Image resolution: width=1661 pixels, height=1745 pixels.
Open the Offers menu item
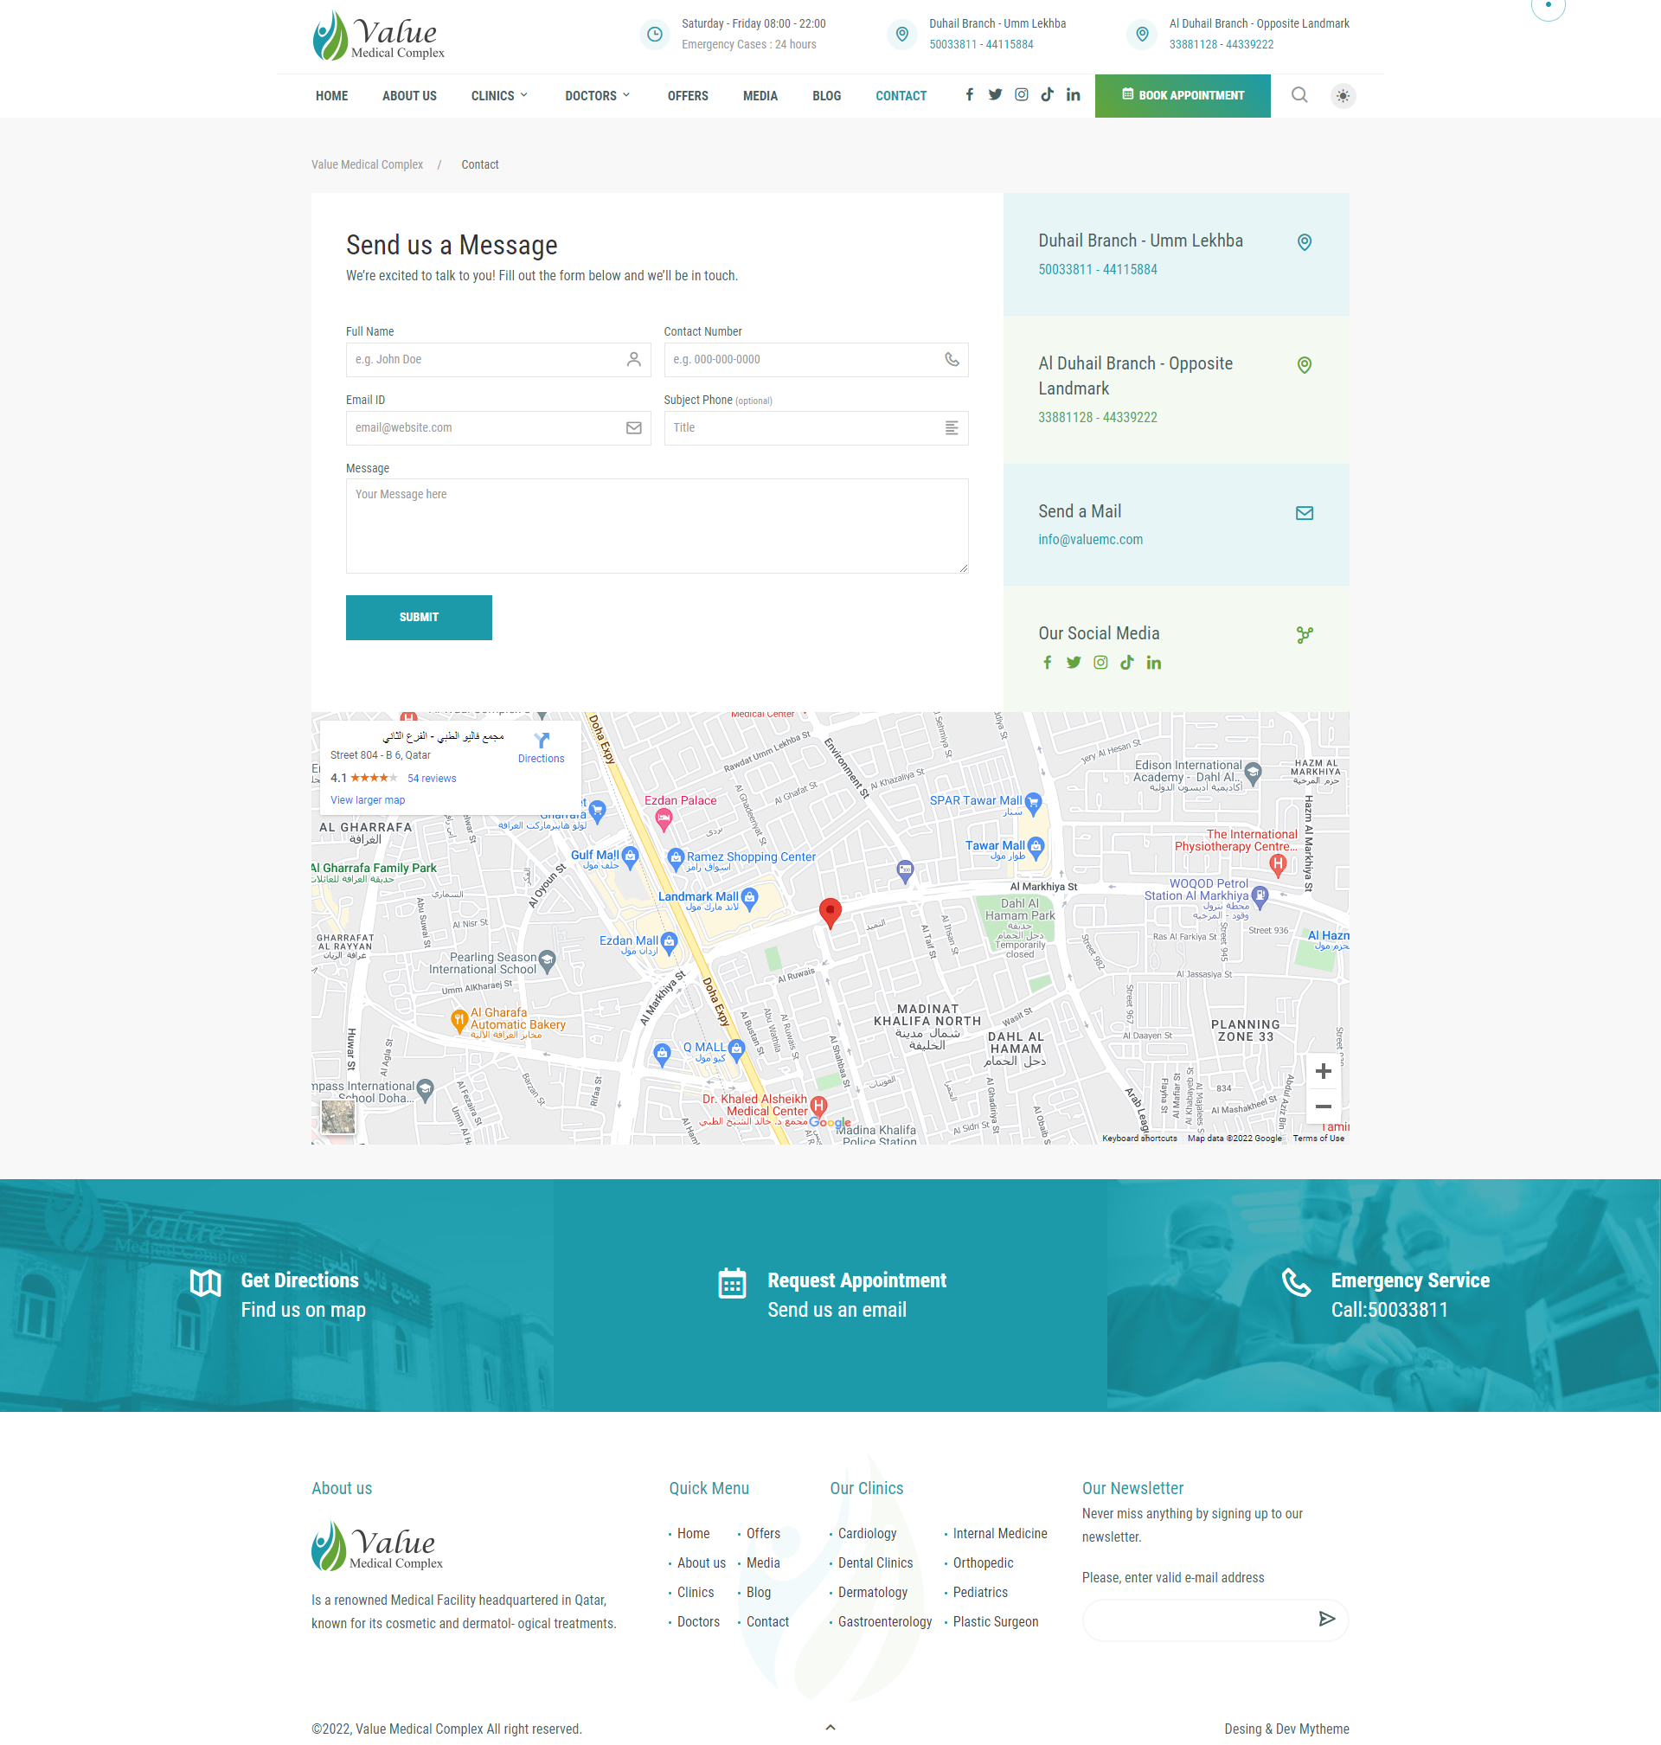tap(687, 96)
